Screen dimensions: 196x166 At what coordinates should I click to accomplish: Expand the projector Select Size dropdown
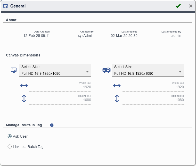tap(148, 70)
